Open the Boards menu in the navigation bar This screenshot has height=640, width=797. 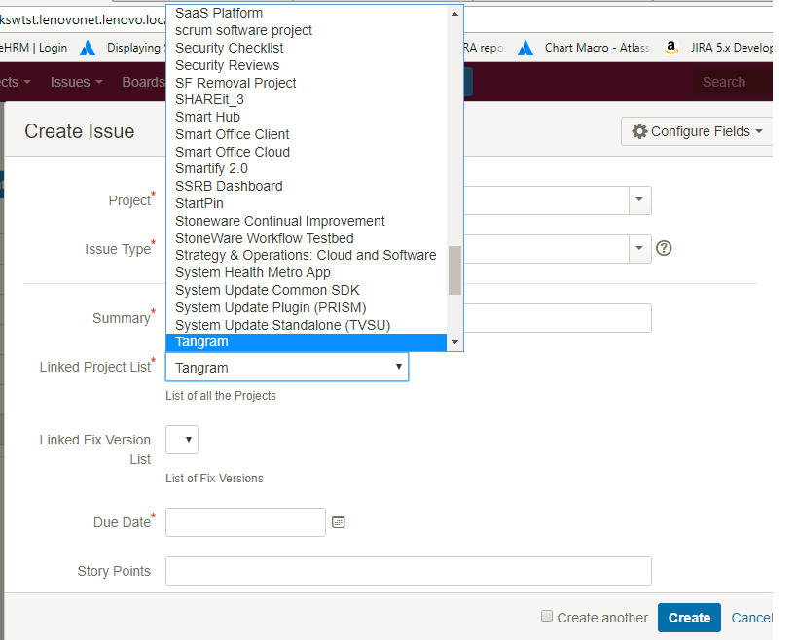pyautogui.click(x=143, y=82)
